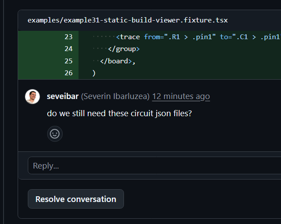Screen dimensions: 281x224
Task: Click the 'from' attribute in trace
Action: point(152,37)
